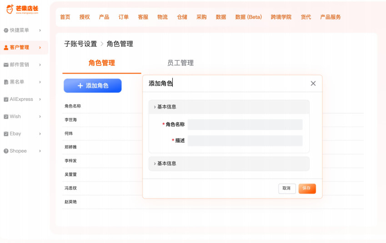Click the Ebay sidebar icon
Viewport: 386px width, 243px height.
6,134
